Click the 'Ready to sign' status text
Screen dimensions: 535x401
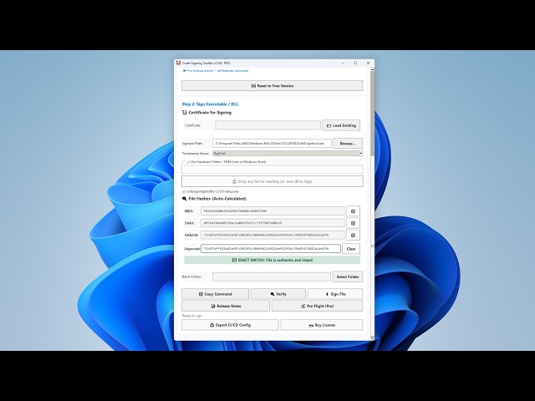[191, 316]
